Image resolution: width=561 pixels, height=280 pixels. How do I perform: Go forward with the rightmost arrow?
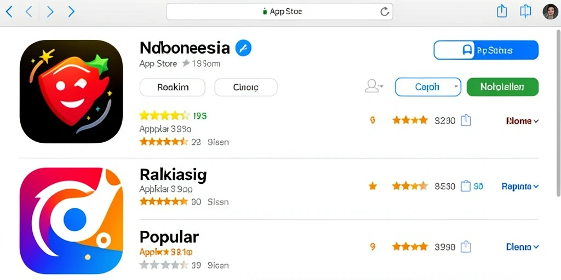(71, 12)
